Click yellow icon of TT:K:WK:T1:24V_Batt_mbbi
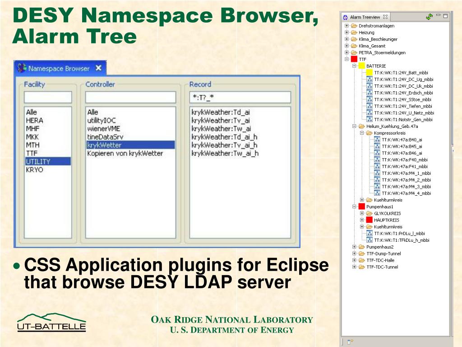 (370, 73)
